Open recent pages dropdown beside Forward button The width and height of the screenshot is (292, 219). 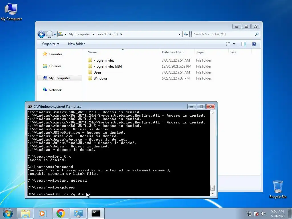pos(55,34)
